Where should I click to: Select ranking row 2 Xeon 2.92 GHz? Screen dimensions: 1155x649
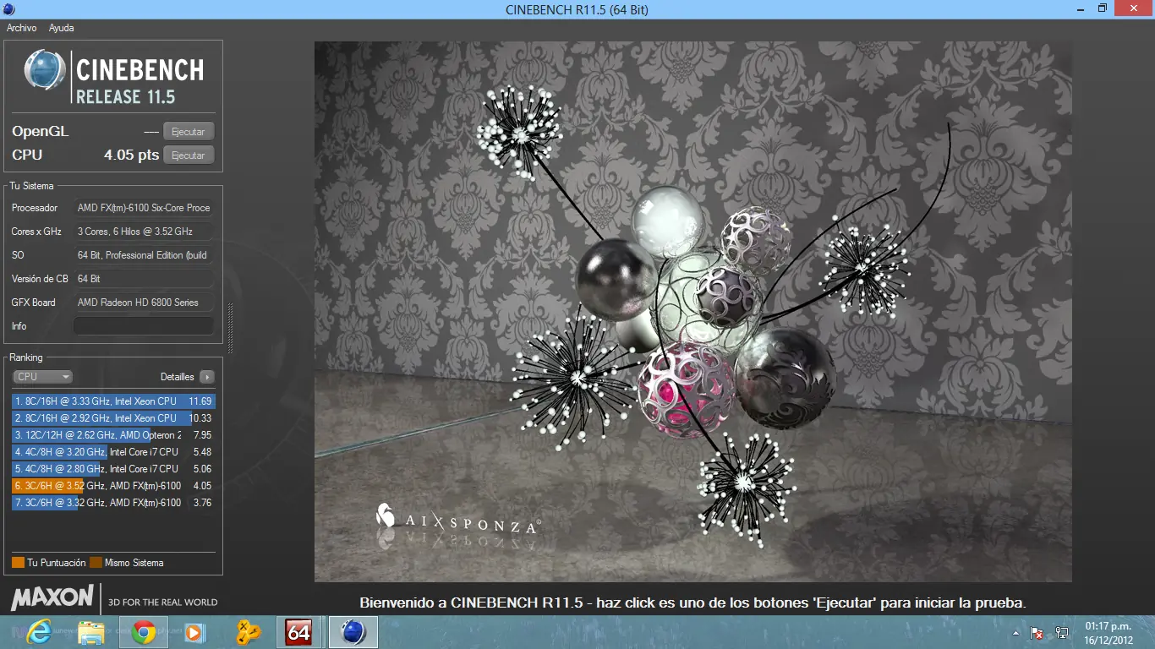click(x=113, y=418)
